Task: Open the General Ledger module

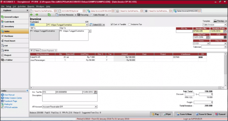Action: point(15,17)
